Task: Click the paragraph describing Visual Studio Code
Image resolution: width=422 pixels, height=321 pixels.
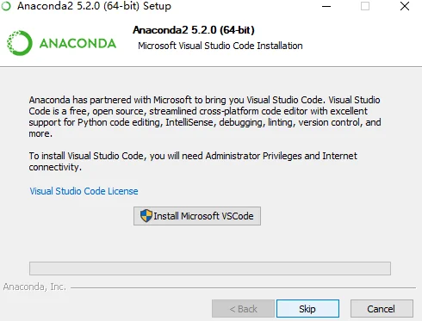Action: pyautogui.click(x=205, y=117)
